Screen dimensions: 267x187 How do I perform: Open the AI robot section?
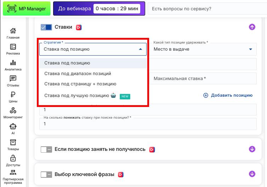point(13,129)
